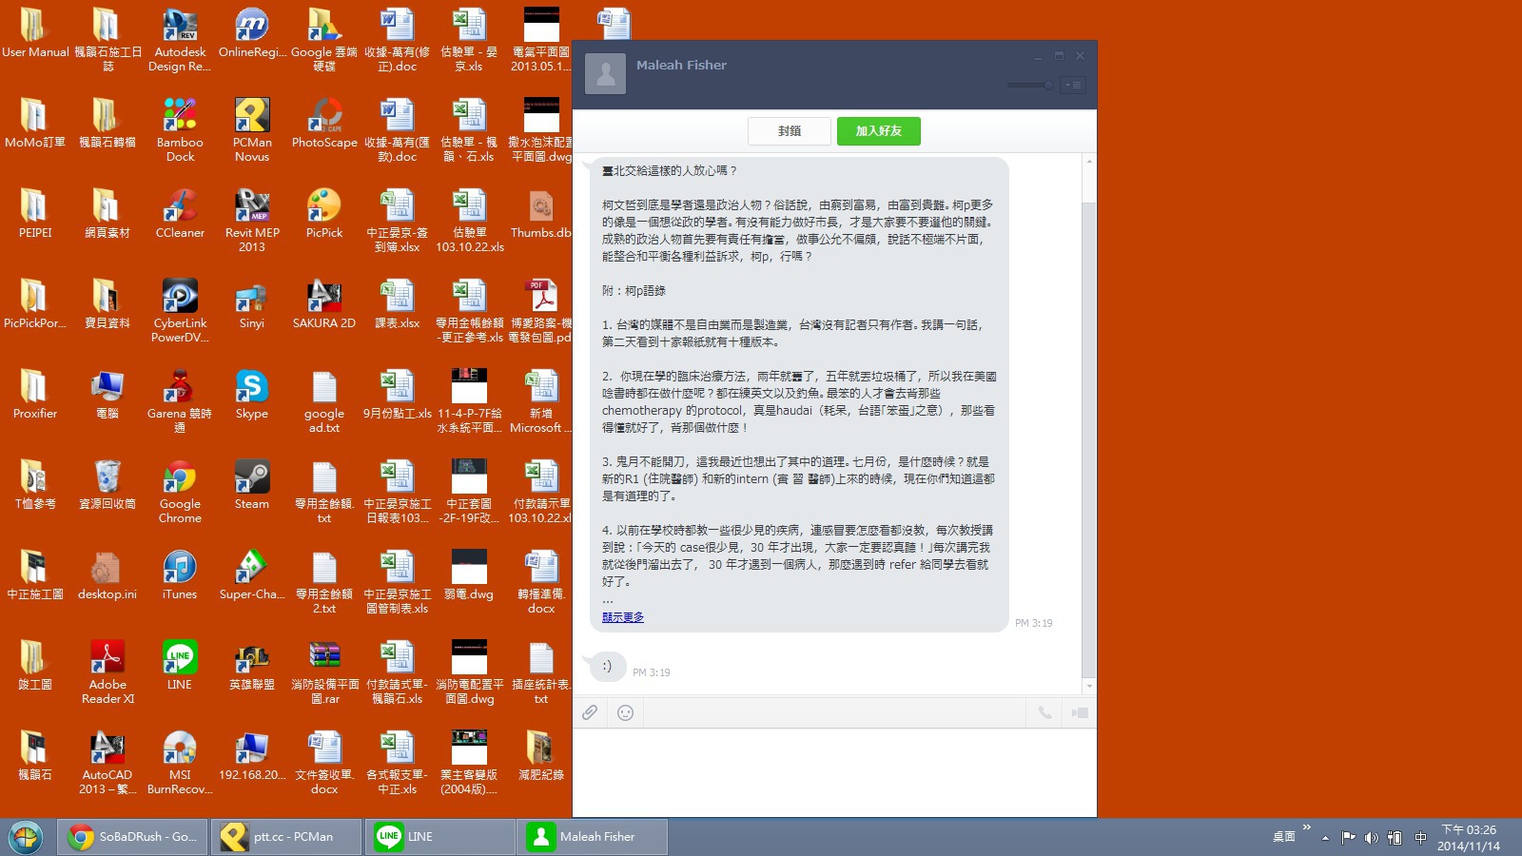Select the Skype desktop icon
Image resolution: width=1522 pixels, height=856 pixels.
[x=252, y=395]
